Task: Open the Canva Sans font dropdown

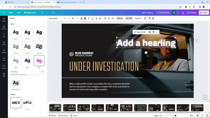Action: click(57, 18)
